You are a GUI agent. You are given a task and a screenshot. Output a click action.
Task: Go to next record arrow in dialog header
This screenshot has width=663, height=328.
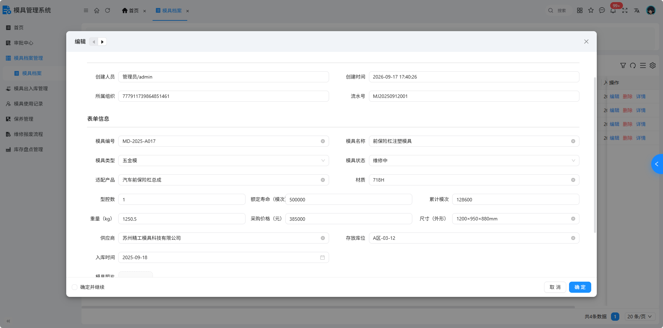click(102, 42)
